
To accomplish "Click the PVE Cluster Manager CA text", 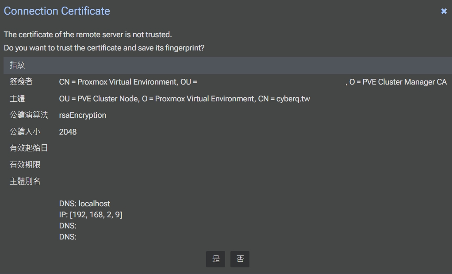I will click(404, 82).
